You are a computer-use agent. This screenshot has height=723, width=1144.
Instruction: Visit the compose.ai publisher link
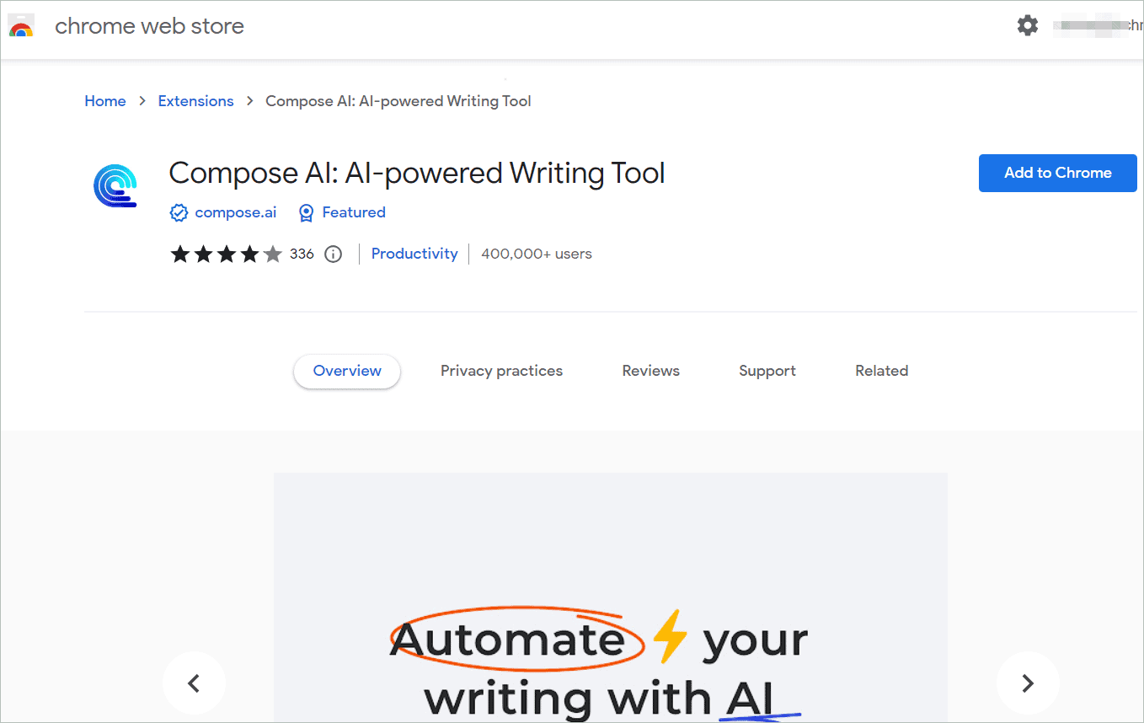coord(236,212)
